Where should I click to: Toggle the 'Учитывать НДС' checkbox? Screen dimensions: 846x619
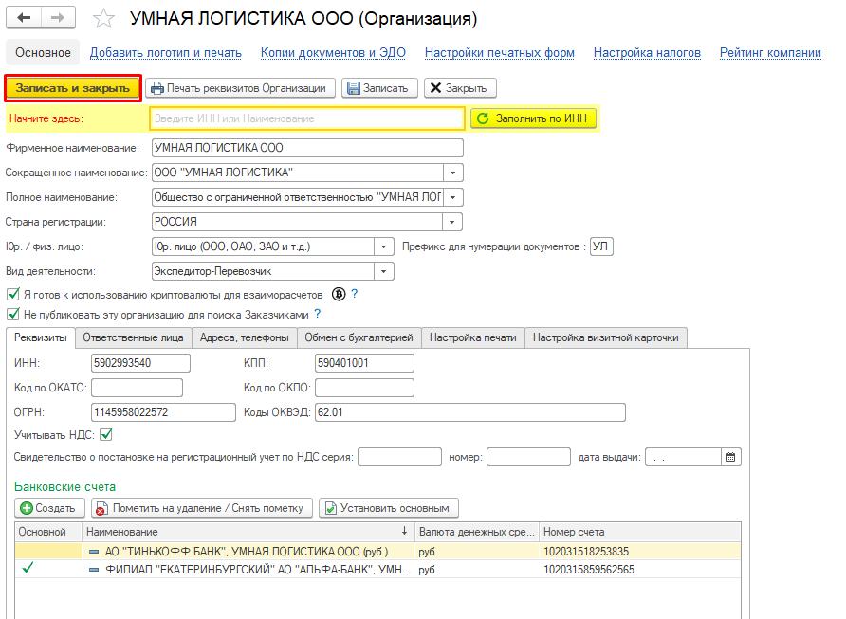click(x=106, y=434)
